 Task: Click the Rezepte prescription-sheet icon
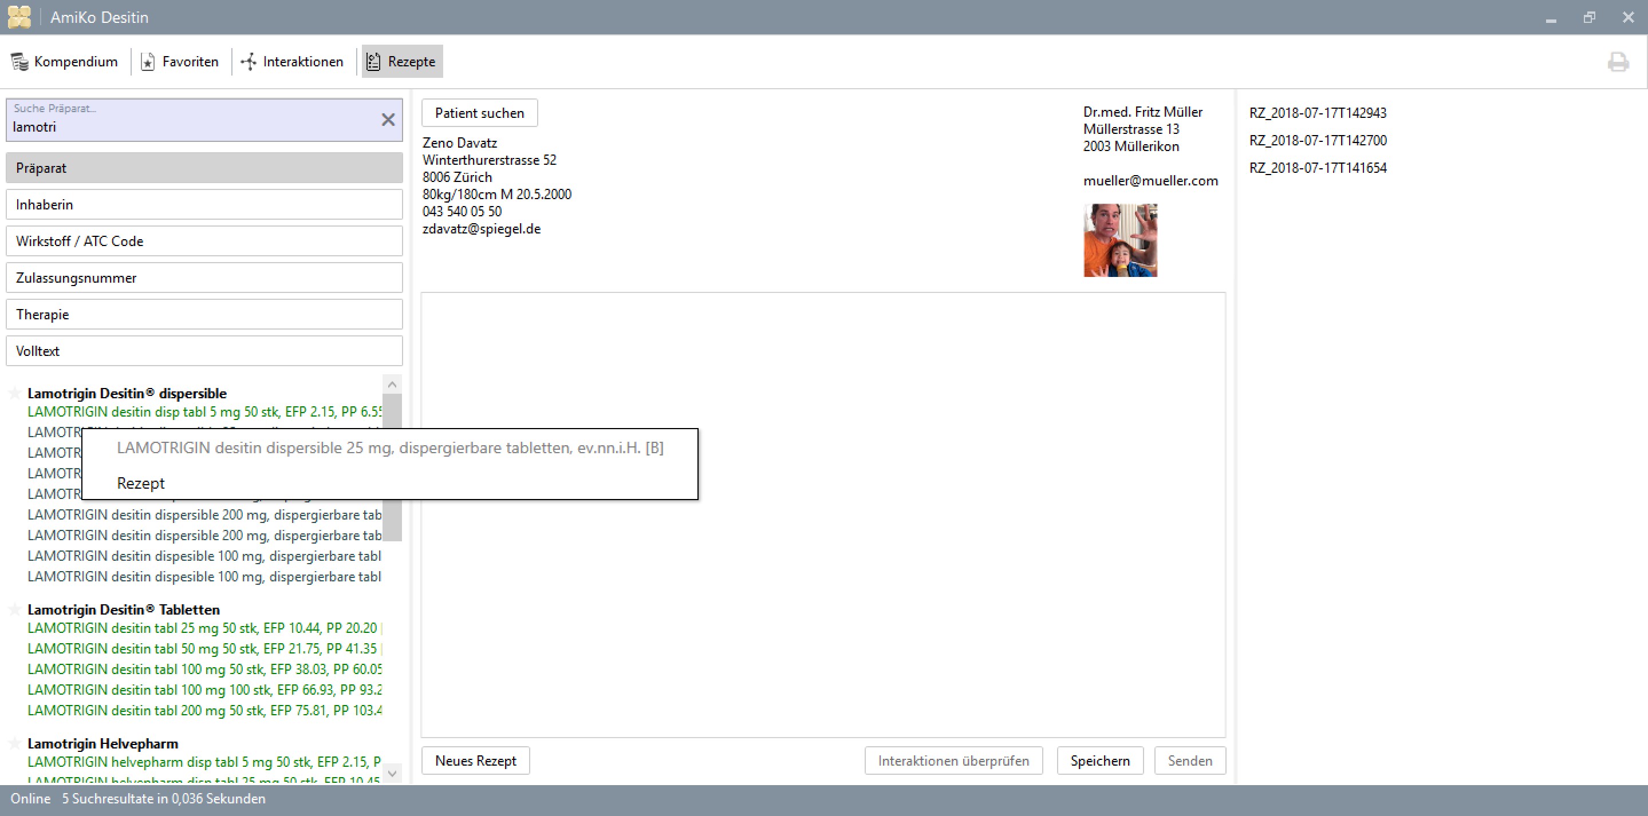pos(373,61)
